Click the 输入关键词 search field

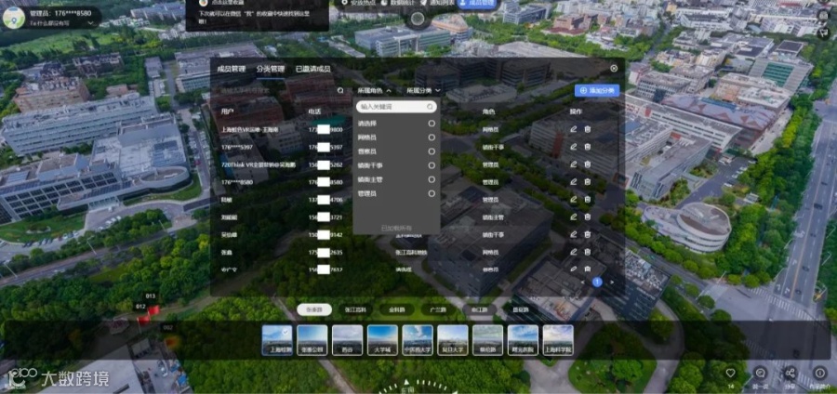pos(396,107)
